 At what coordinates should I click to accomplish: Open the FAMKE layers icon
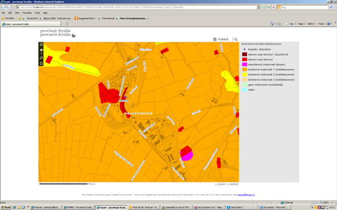[215, 39]
